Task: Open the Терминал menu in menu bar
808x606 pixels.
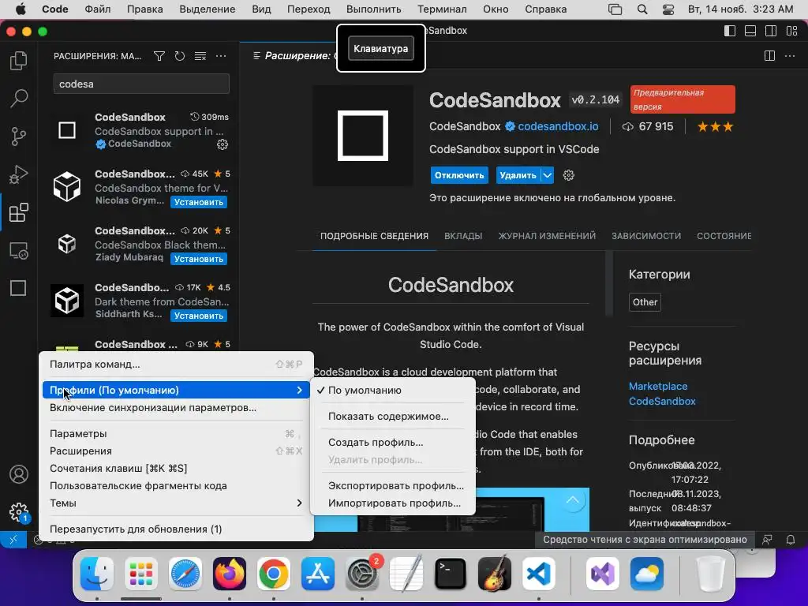Action: click(442, 9)
